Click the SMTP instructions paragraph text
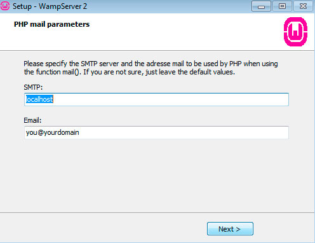The width and height of the screenshot is (315, 243). click(151, 68)
